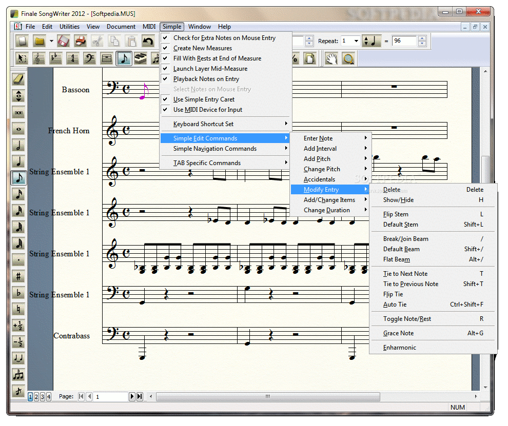Screen dimensions: 508x426
Task: Click the New document icon
Action: coord(23,41)
